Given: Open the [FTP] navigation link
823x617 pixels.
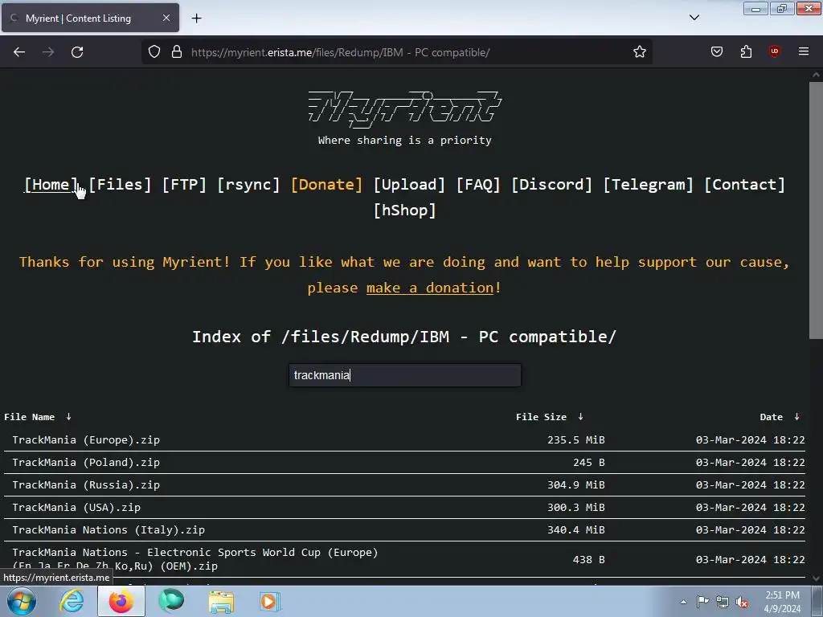Looking at the screenshot, I should (184, 185).
